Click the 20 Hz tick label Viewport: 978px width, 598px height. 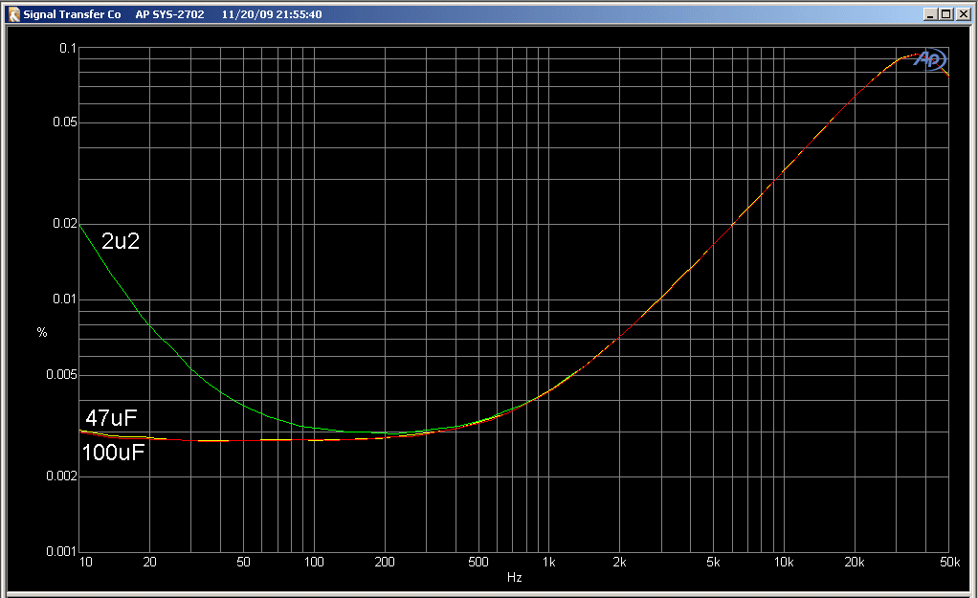click(149, 562)
